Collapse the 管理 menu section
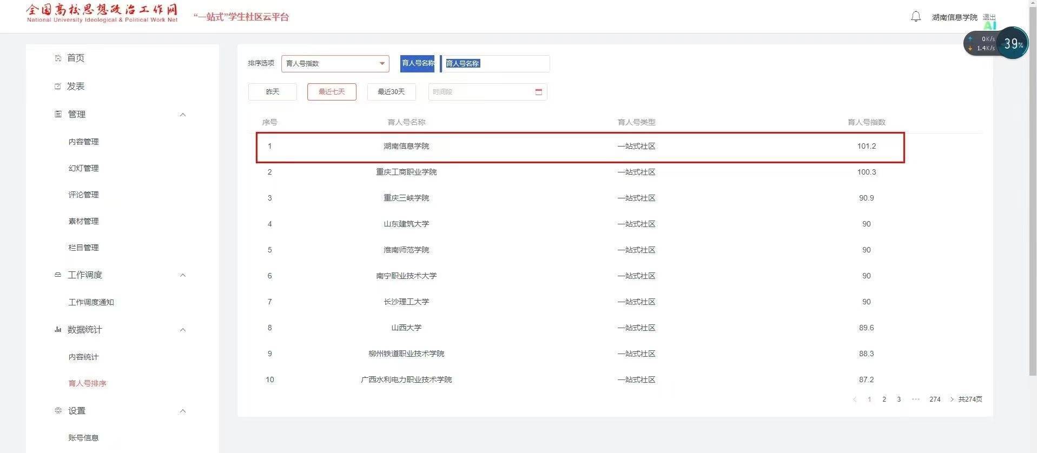The height and width of the screenshot is (453, 1037). 183,114
